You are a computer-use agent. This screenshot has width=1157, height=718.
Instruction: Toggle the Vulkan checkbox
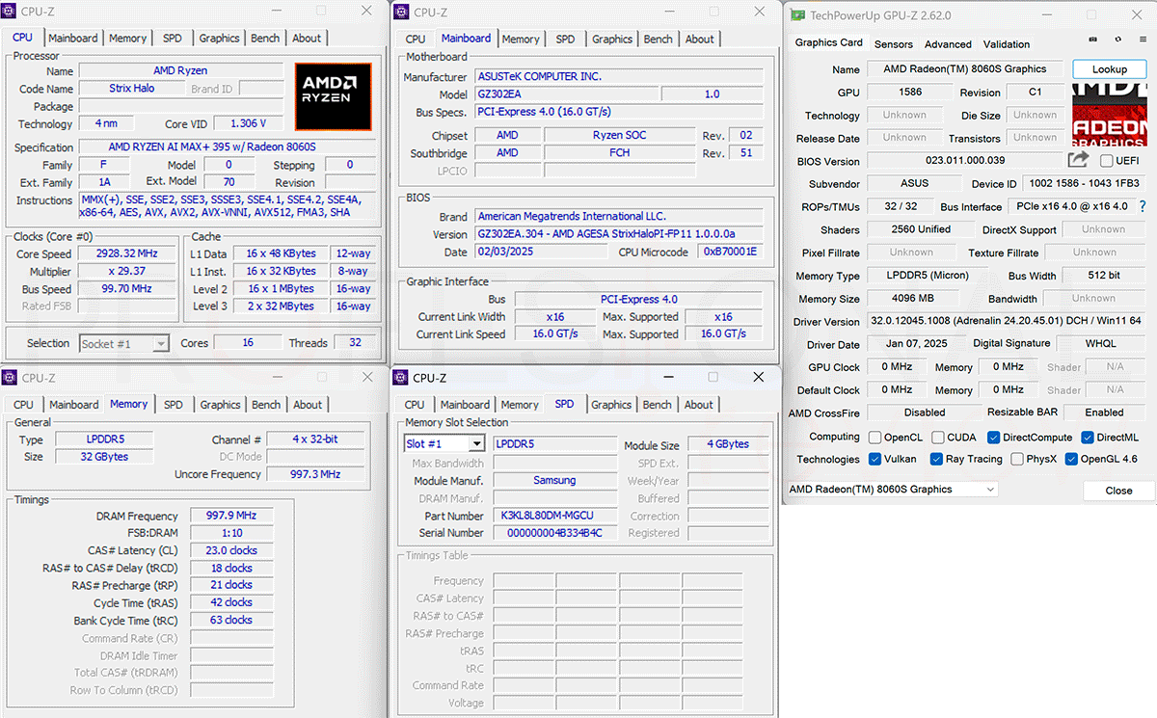(x=874, y=460)
